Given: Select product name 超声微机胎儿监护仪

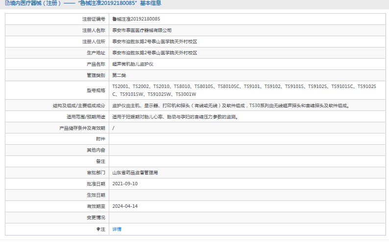Looking at the screenshot, I should tap(133, 64).
